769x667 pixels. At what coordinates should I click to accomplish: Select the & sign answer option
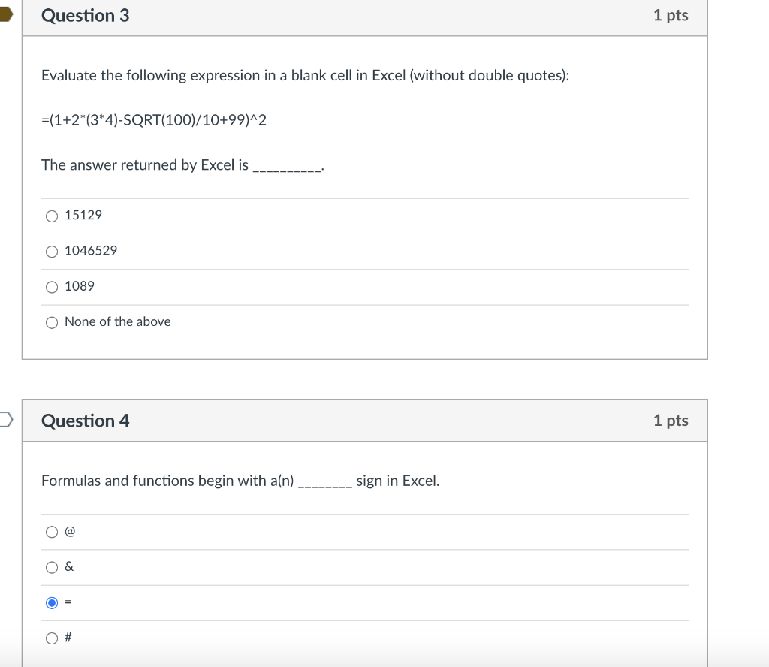pos(52,567)
